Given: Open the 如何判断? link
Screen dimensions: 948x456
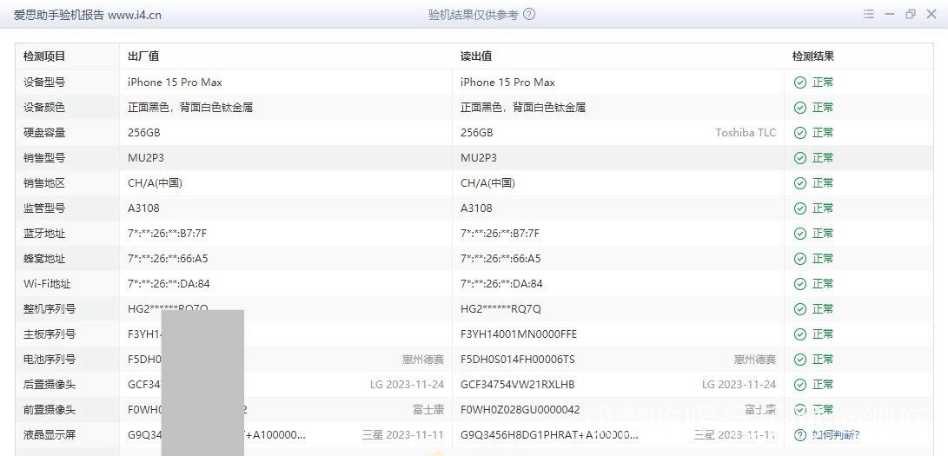Looking at the screenshot, I should pyautogui.click(x=836, y=435).
